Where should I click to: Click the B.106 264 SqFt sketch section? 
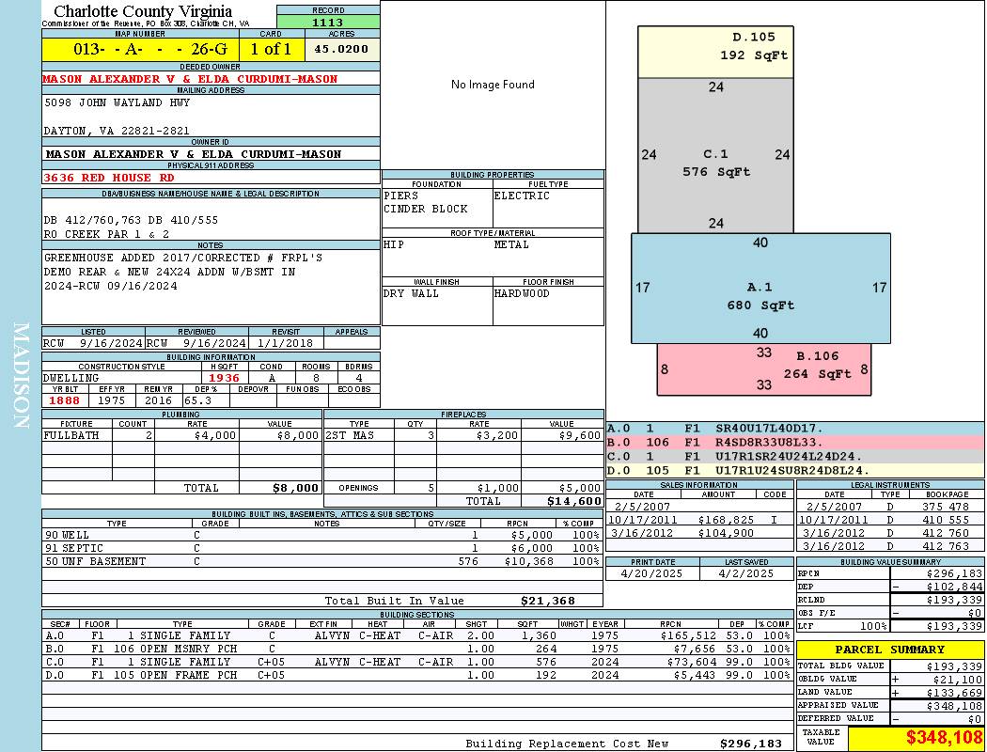(764, 369)
